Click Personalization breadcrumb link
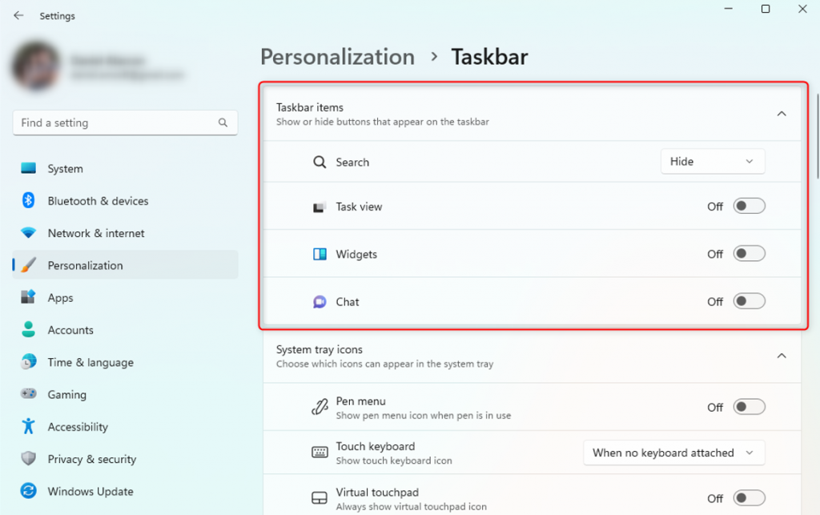Image resolution: width=820 pixels, height=515 pixels. tap(337, 57)
